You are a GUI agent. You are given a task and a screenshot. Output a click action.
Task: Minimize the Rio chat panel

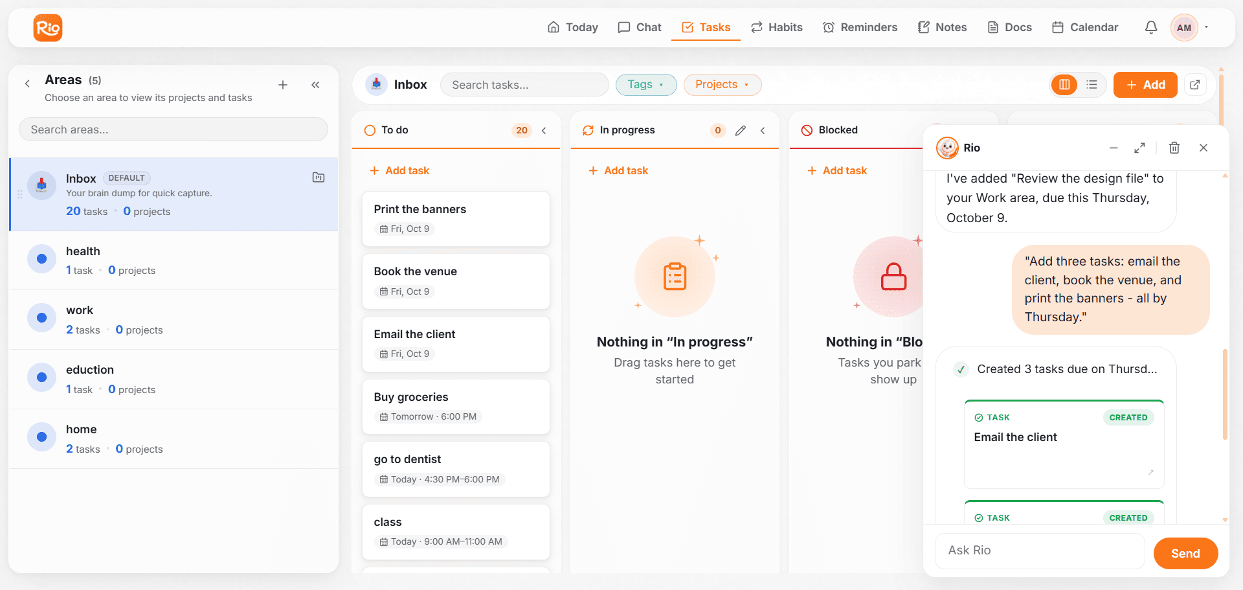coord(1114,148)
